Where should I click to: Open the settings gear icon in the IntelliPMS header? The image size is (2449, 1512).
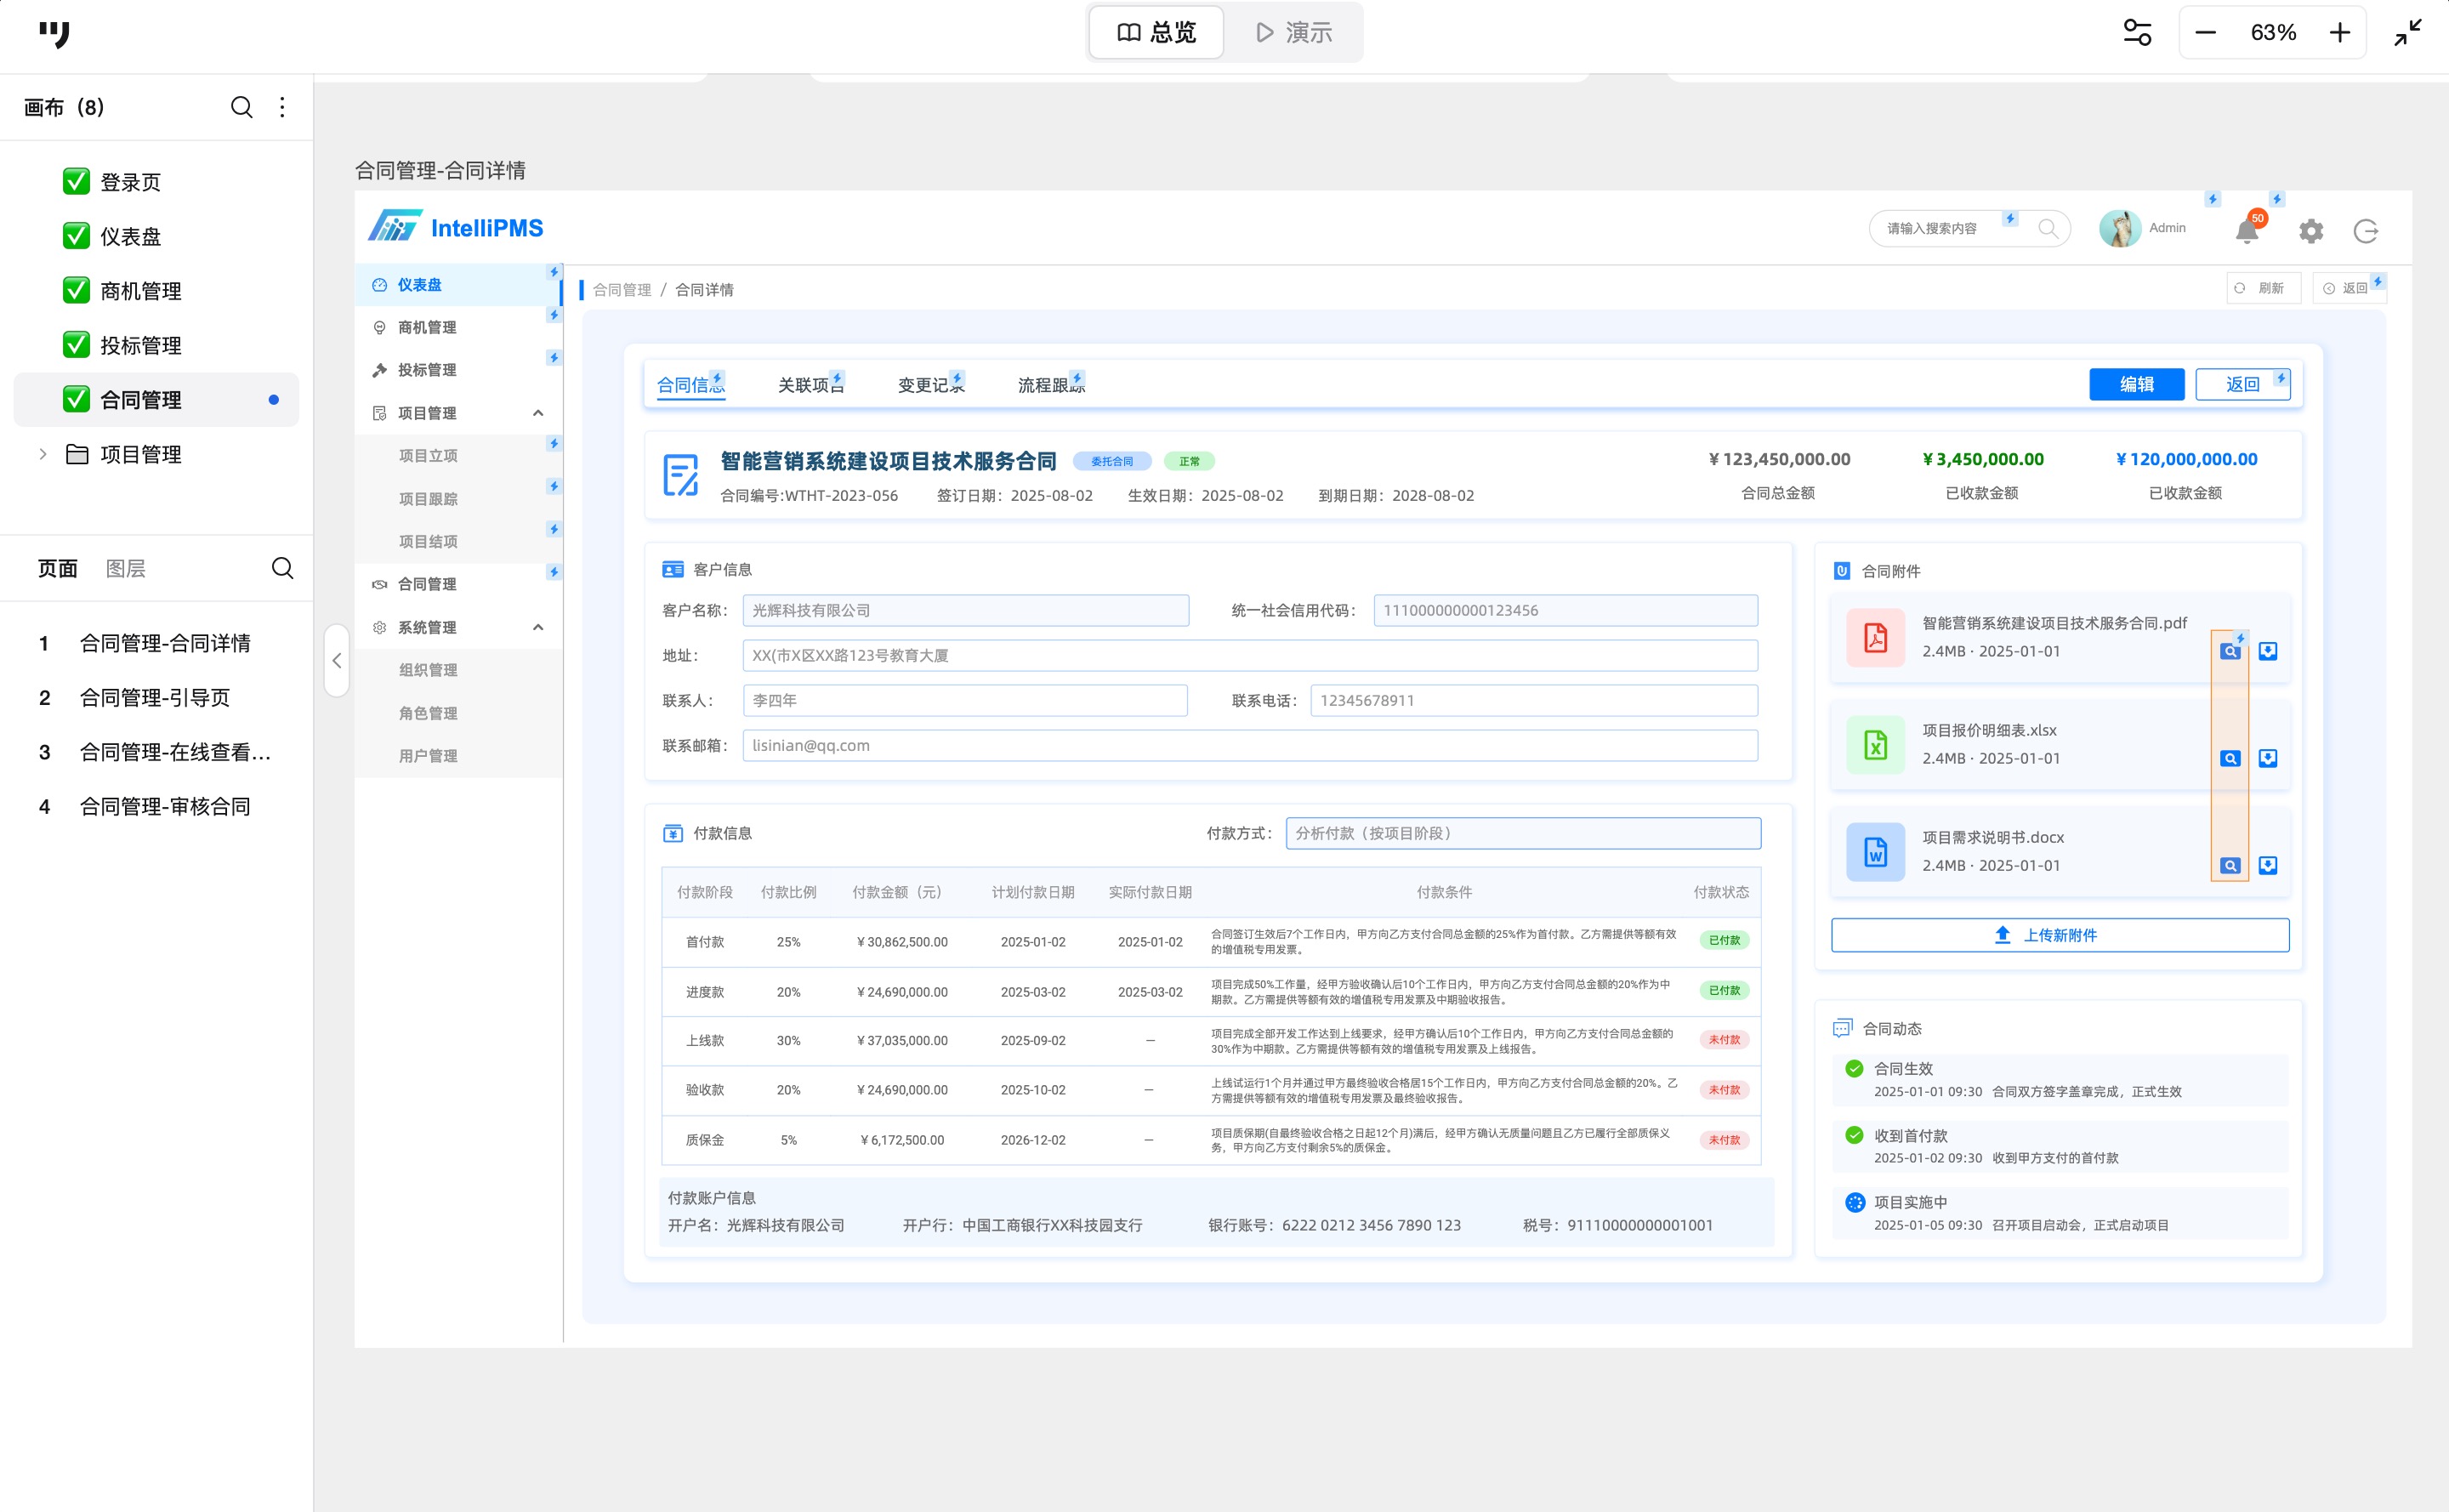[2310, 231]
